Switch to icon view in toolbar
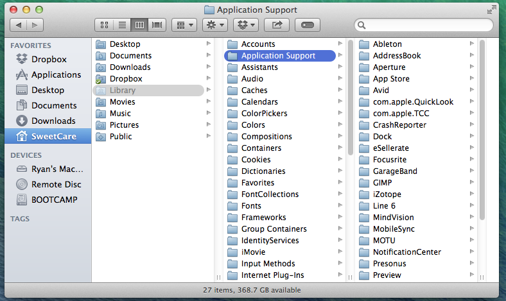The height and width of the screenshot is (301, 506). click(x=103, y=25)
